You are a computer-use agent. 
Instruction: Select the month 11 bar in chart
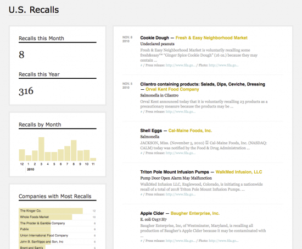point(93,159)
